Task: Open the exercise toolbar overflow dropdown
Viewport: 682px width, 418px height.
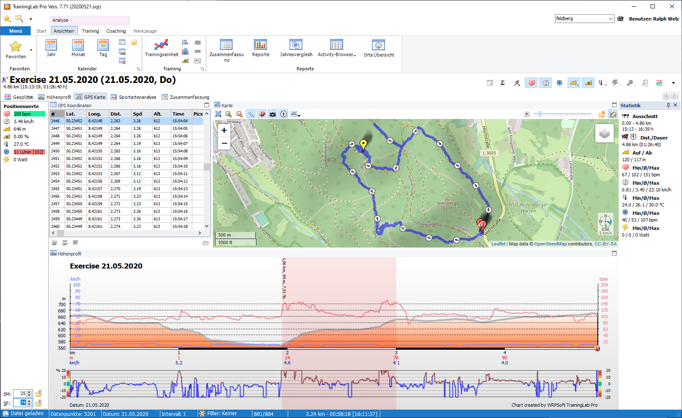Action: coord(673,83)
